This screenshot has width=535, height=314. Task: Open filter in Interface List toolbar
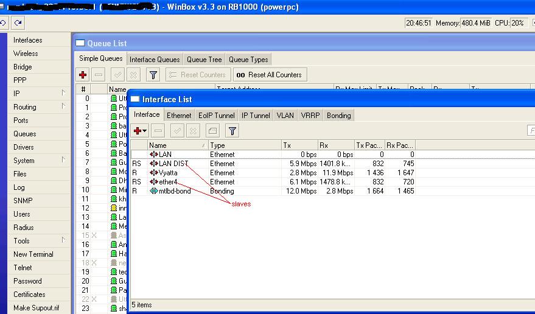point(232,131)
